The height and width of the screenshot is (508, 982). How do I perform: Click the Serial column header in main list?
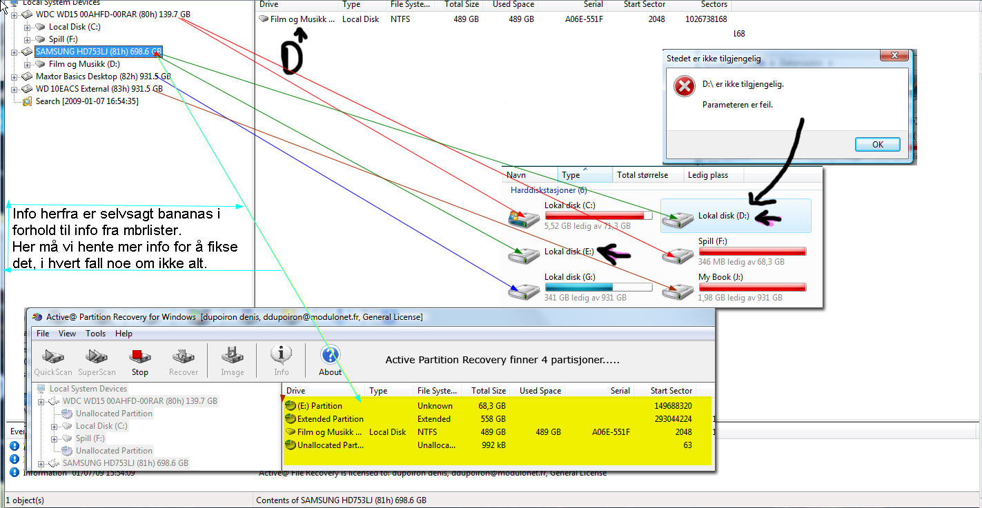573,4
